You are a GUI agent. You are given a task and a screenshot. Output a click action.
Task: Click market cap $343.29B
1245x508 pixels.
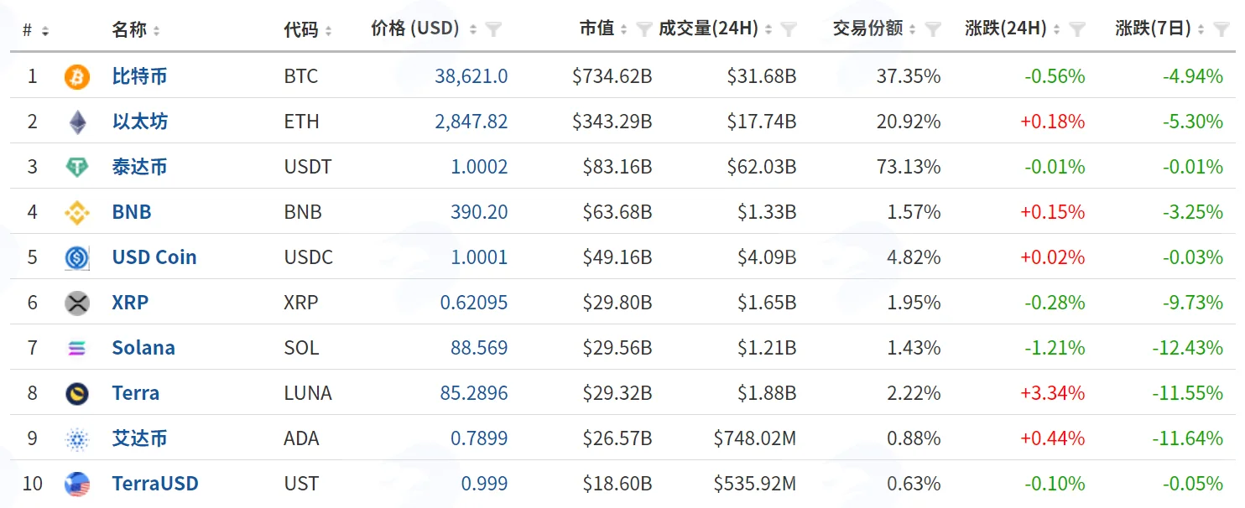pos(612,122)
